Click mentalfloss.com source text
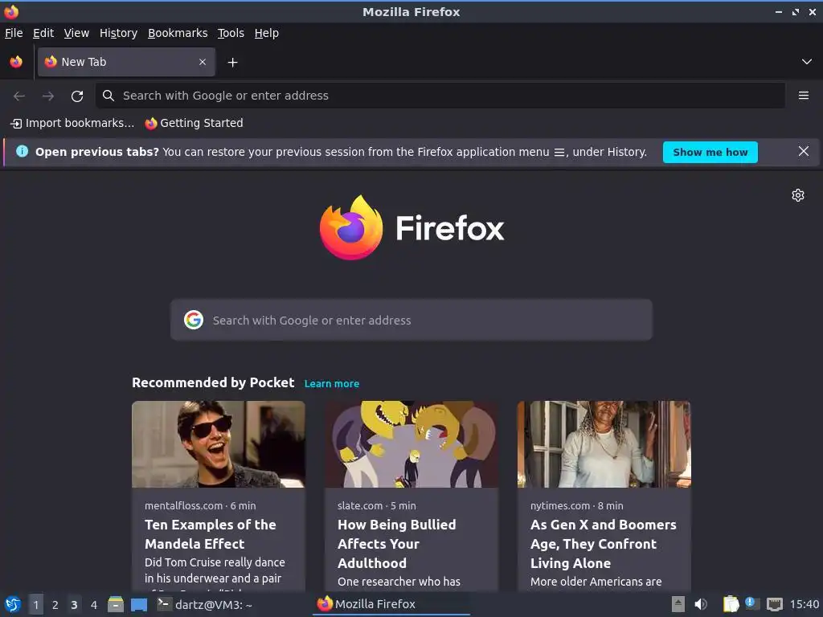 (184, 506)
